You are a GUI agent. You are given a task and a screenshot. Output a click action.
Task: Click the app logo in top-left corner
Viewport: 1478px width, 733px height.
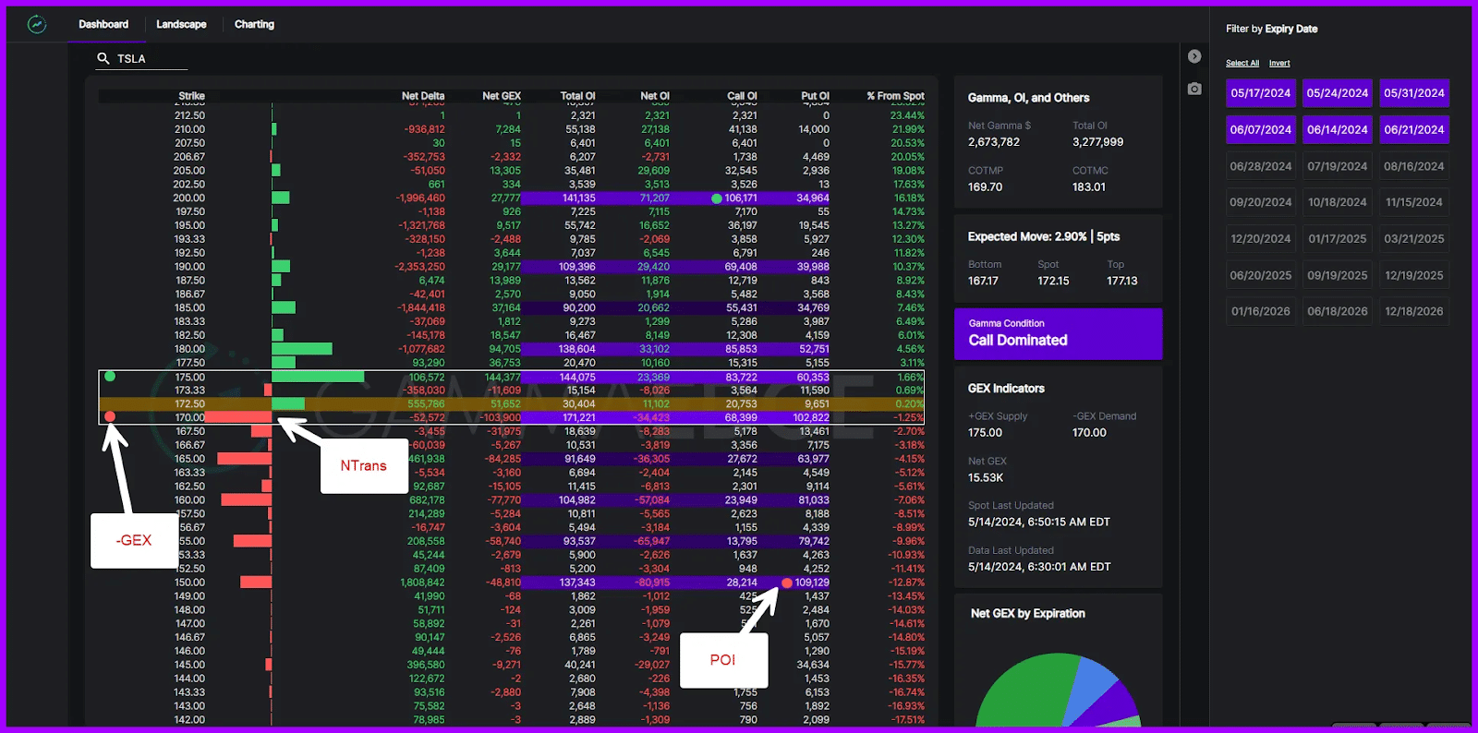(x=37, y=25)
